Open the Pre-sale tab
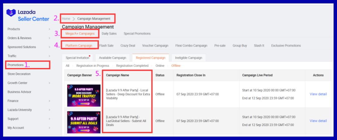337x140 pixels. tap(220, 46)
